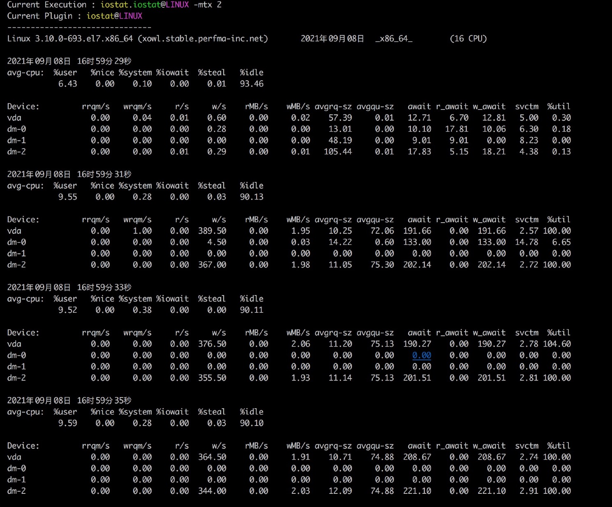The width and height of the screenshot is (612, 507).
Task: Click the 93.46 %idle value
Action: [252, 84]
